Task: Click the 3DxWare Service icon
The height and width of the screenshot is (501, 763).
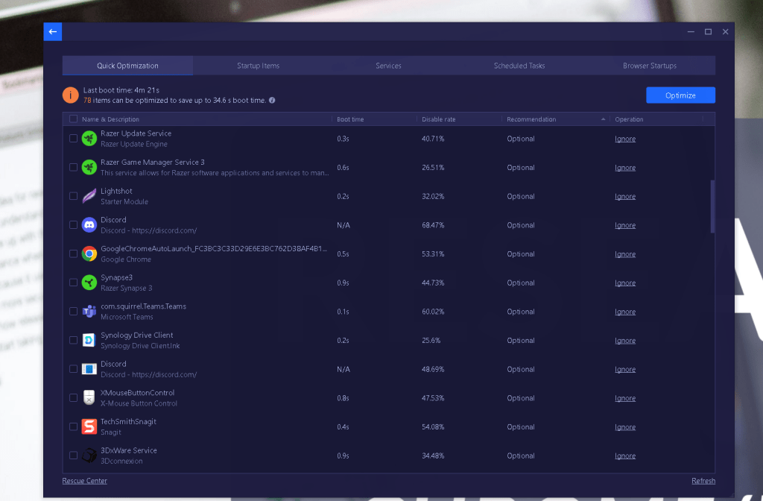Action: pyautogui.click(x=89, y=456)
